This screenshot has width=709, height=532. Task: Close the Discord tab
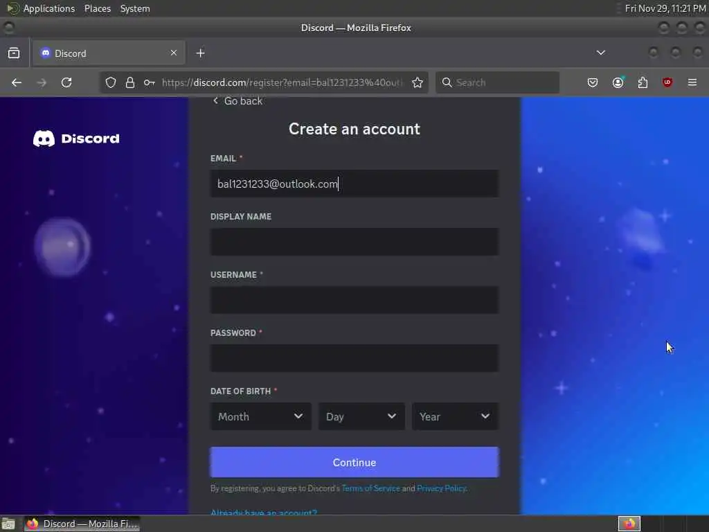click(x=174, y=53)
